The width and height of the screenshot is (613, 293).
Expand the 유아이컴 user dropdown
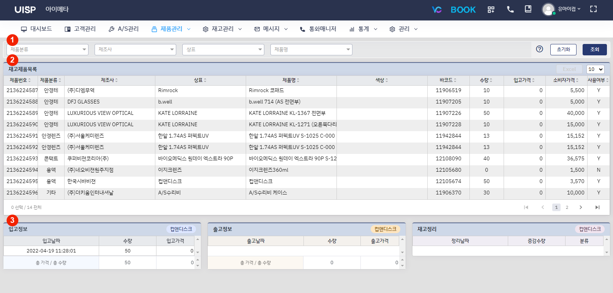pos(569,9)
